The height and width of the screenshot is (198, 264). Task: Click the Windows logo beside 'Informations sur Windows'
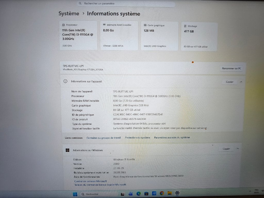[x=68, y=150]
